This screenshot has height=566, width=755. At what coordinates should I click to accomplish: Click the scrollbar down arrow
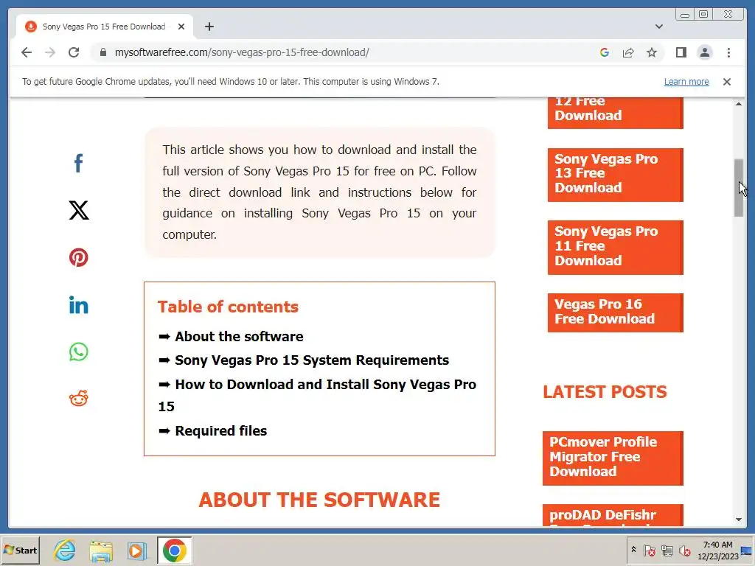pyautogui.click(x=739, y=520)
